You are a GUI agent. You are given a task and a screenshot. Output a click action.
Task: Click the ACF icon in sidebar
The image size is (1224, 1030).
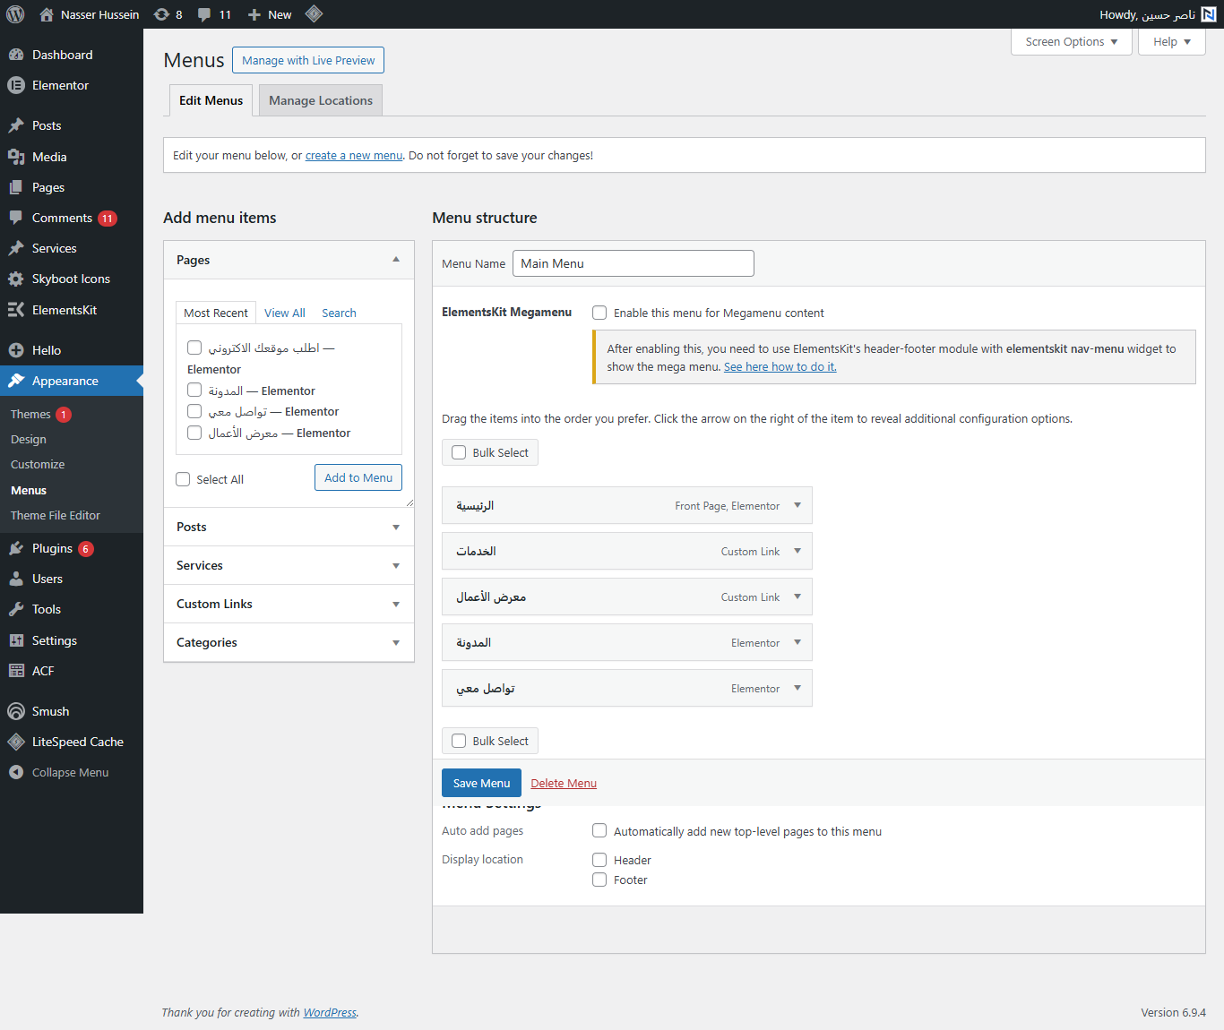(16, 671)
